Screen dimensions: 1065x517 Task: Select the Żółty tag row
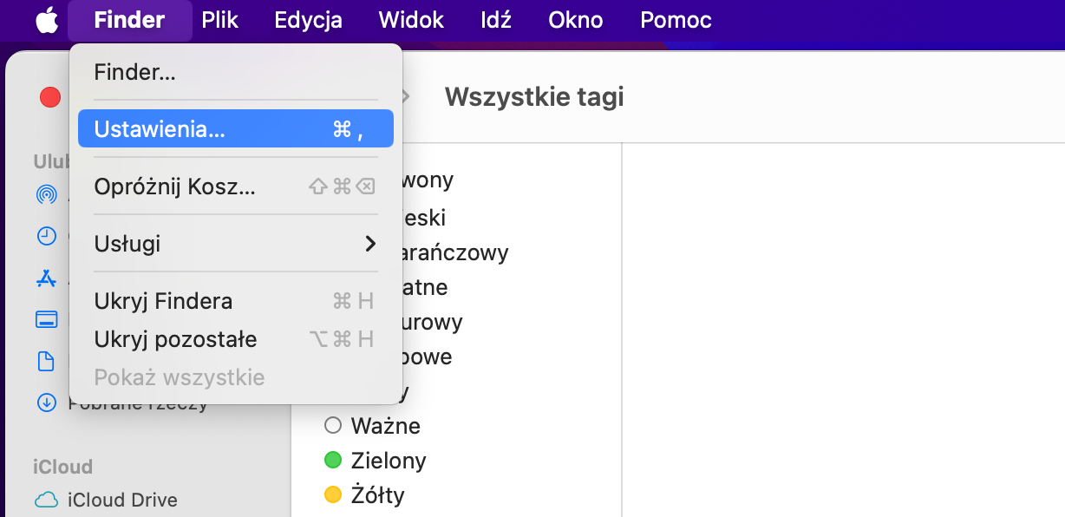(x=457, y=495)
